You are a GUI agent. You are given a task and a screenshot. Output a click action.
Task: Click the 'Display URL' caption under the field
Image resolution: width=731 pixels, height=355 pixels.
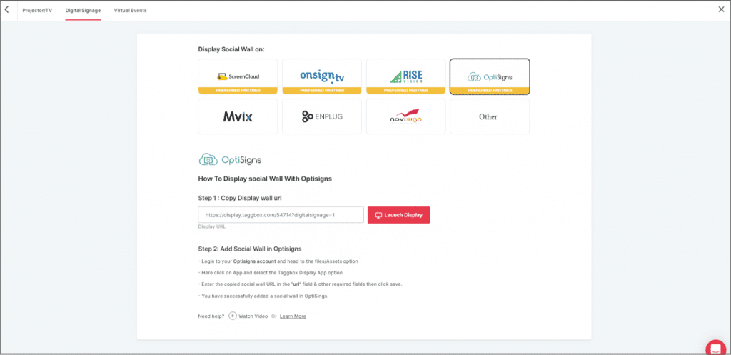(212, 226)
